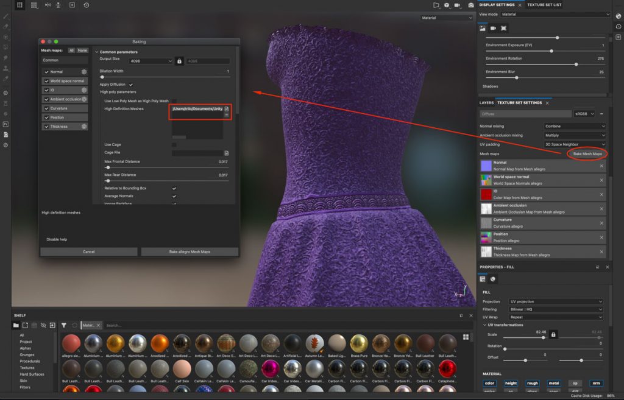This screenshot has width=624, height=400.
Task: Open the symmetry mirror tool in top toolbar
Action: pyautogui.click(x=48, y=5)
